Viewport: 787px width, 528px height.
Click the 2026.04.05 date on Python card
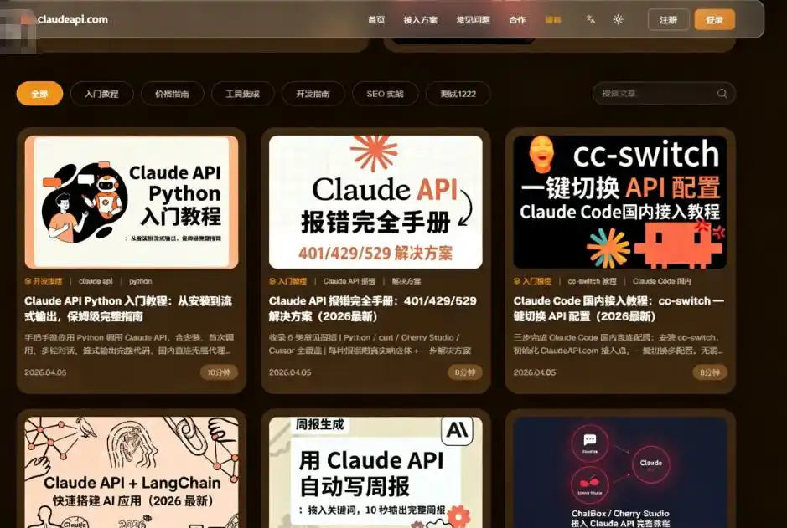point(45,372)
